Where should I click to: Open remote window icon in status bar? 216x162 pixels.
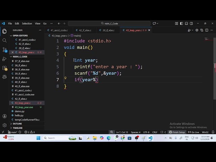pos(3,132)
